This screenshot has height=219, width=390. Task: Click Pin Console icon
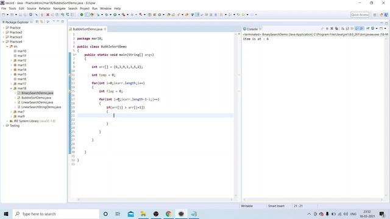(x=368, y=29)
